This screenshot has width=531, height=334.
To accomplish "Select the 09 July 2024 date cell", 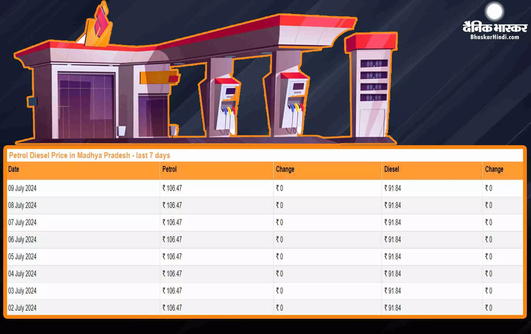I will click(22, 188).
